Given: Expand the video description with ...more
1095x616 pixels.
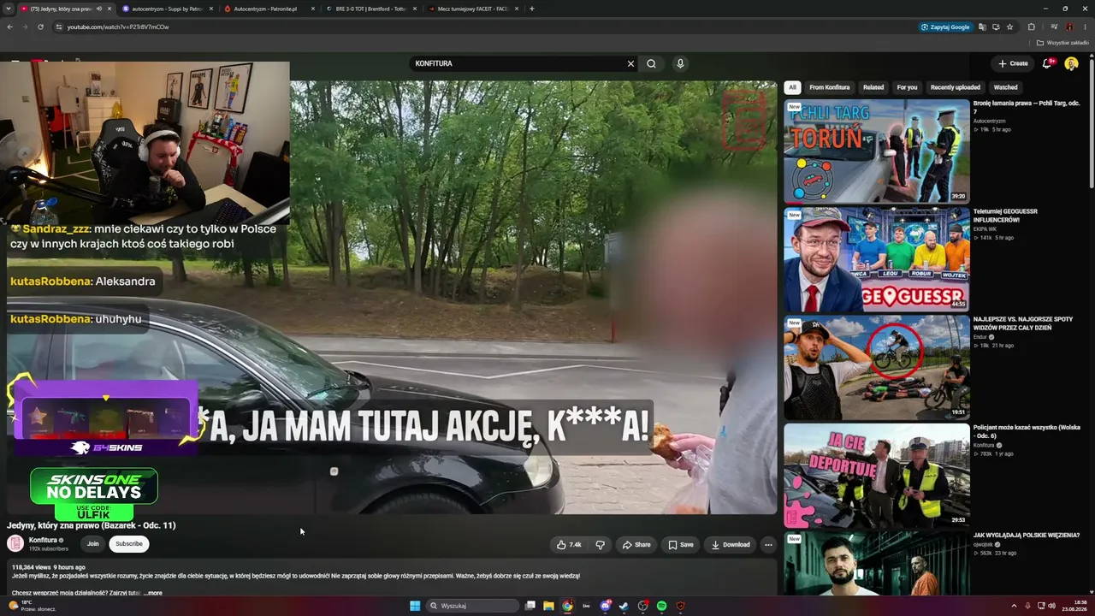Looking at the screenshot, I should click(x=153, y=593).
